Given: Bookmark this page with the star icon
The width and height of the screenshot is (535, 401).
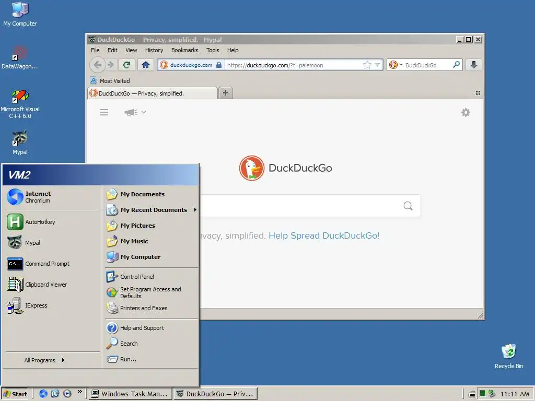Looking at the screenshot, I should (x=367, y=65).
